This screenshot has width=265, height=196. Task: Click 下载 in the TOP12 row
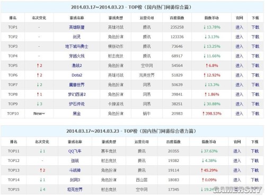point(255,160)
